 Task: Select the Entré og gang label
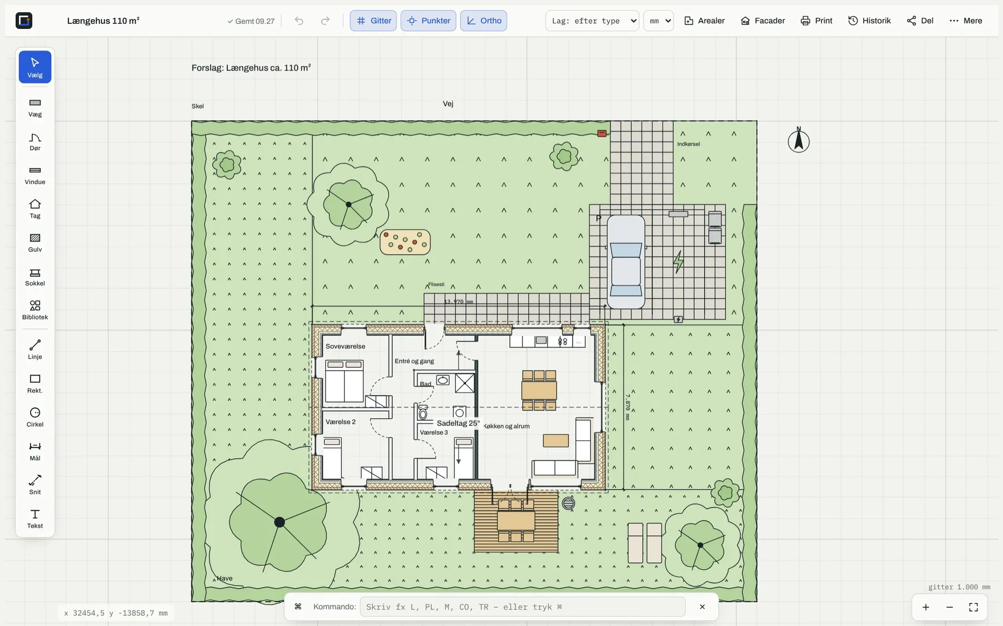coord(414,361)
